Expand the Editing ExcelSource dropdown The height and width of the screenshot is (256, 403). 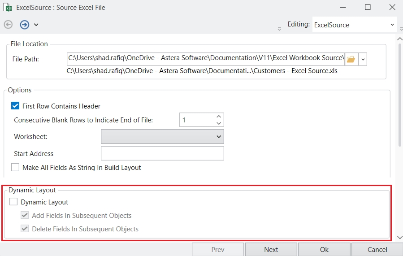pyautogui.click(x=355, y=25)
